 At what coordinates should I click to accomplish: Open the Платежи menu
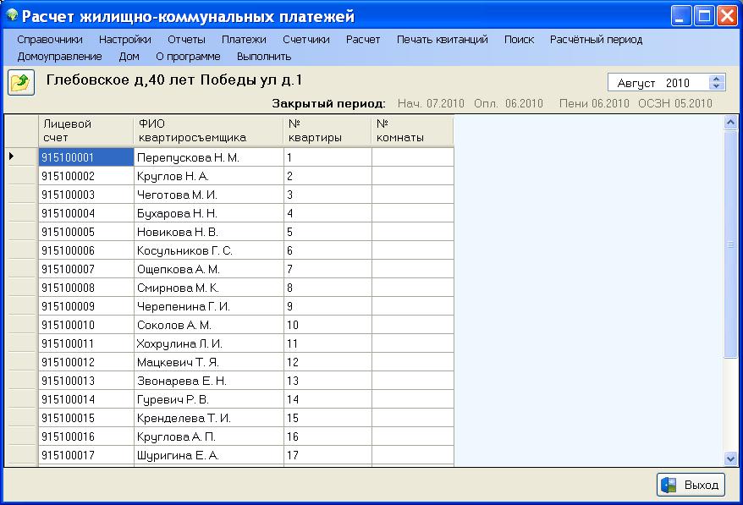pyautogui.click(x=244, y=39)
